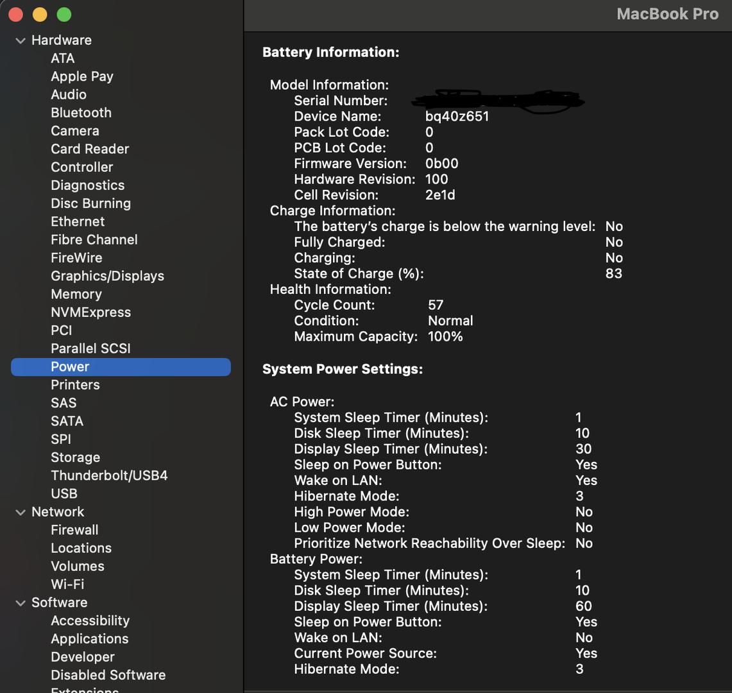Select Volumes in the sidebar

[x=78, y=567]
